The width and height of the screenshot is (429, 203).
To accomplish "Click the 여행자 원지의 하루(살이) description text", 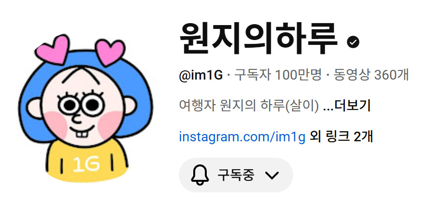I will point(249,106).
